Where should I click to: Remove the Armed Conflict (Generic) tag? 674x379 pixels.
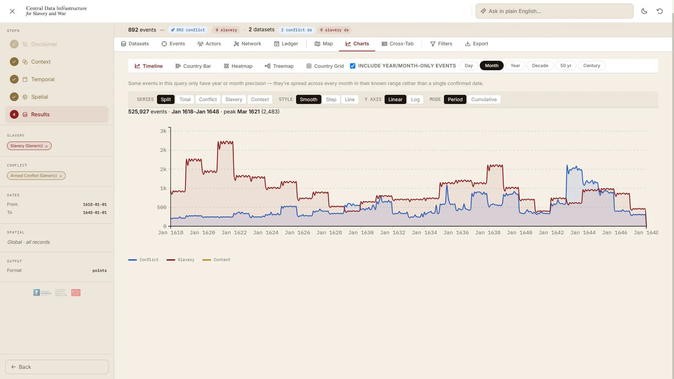point(60,176)
